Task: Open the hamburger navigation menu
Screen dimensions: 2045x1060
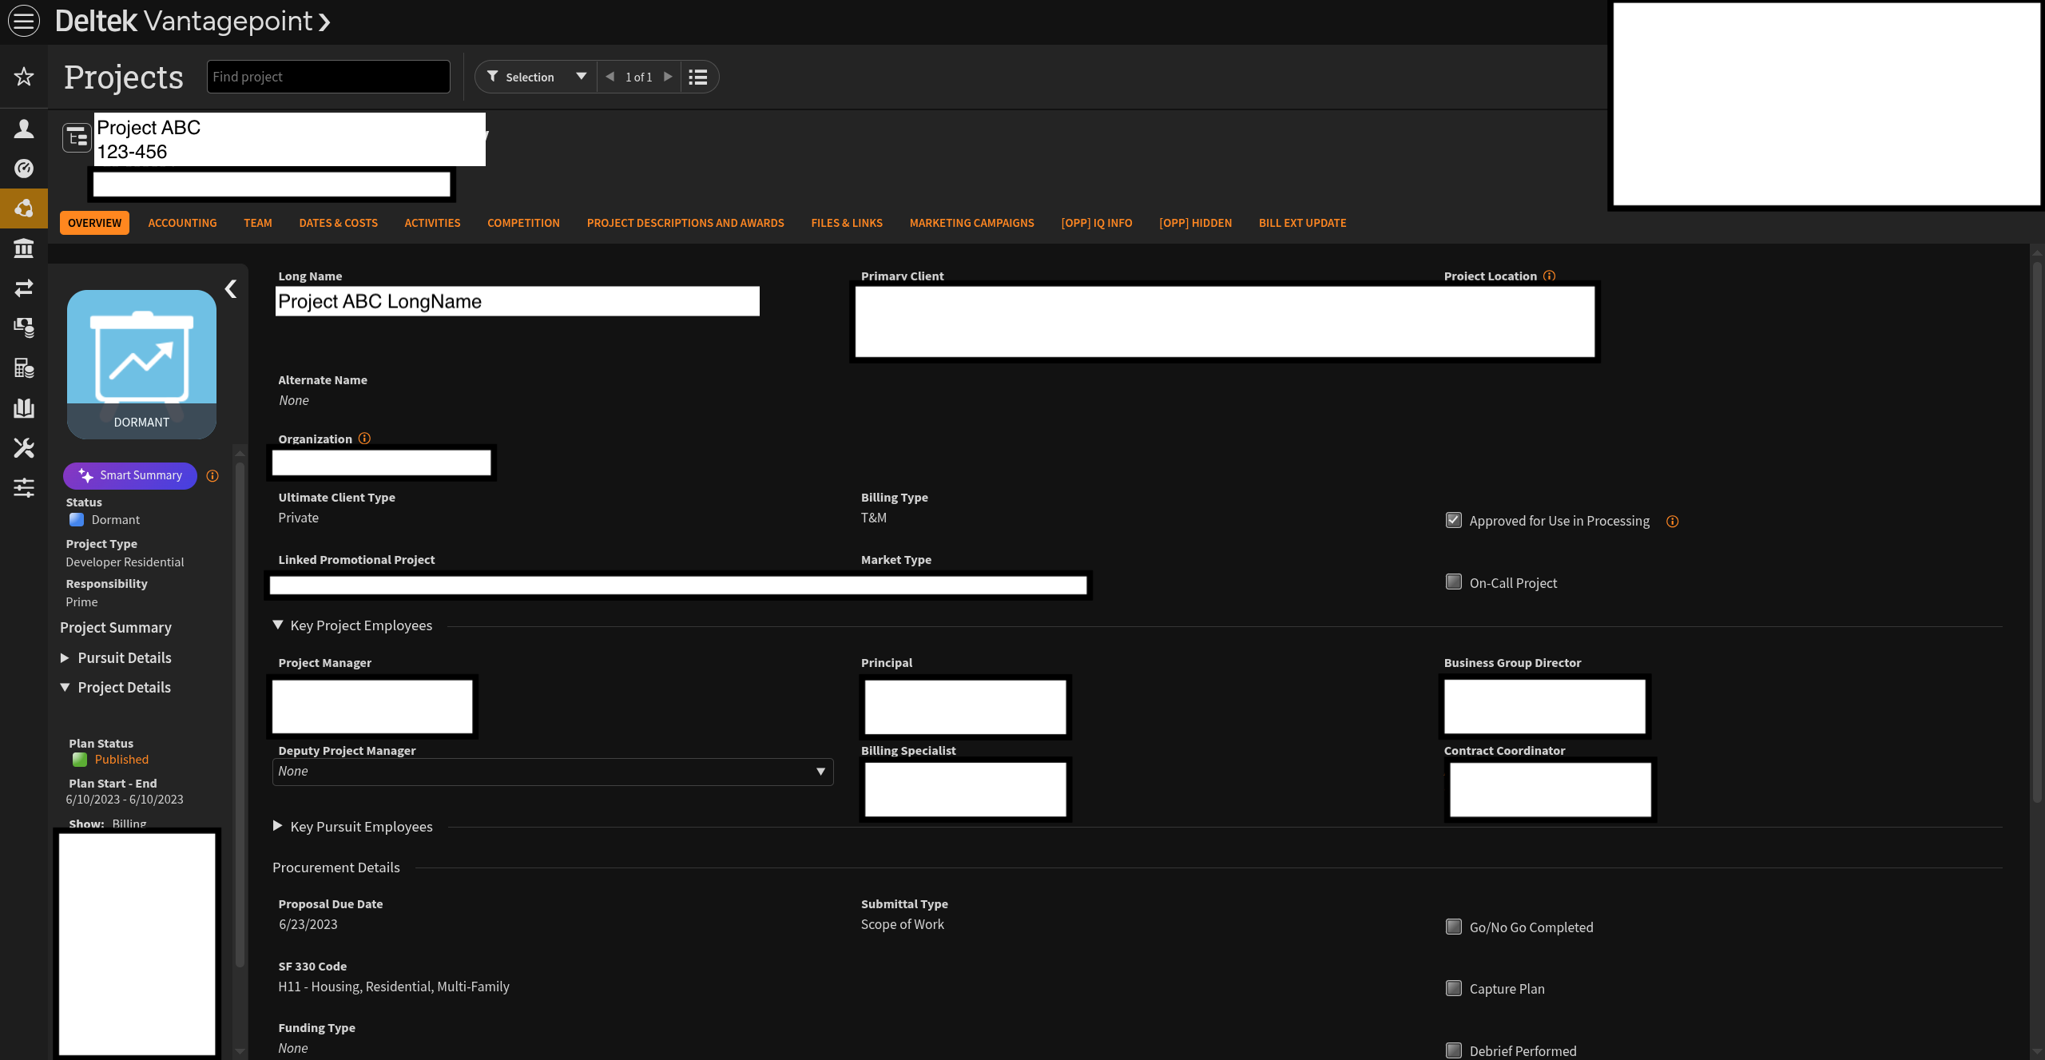Action: pyautogui.click(x=24, y=21)
